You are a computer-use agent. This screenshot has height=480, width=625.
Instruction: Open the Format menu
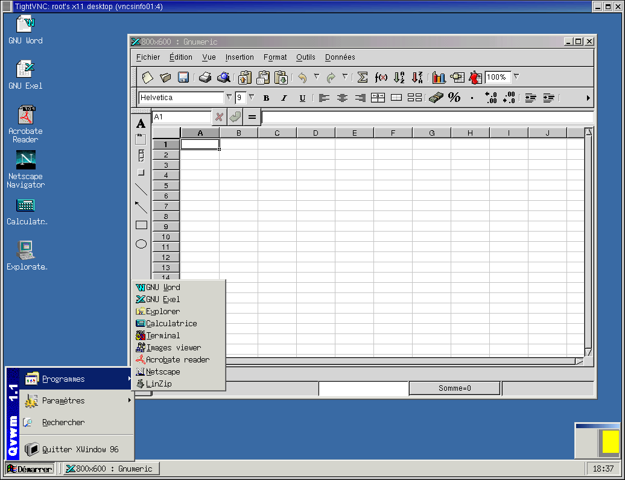(275, 57)
